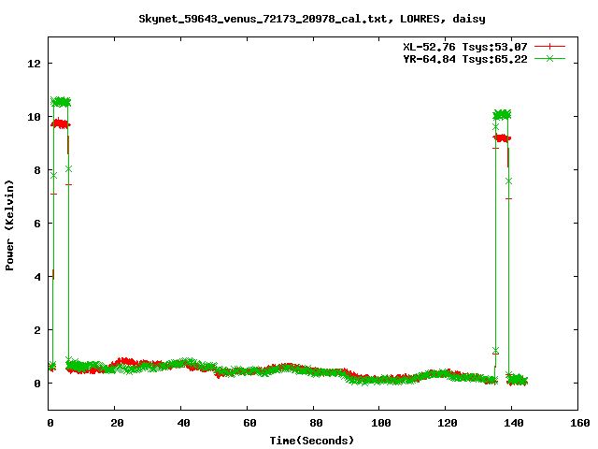Click the y-axis tick label 2
Image resolution: width=598 pixels, height=449 pixels.
click(37, 330)
